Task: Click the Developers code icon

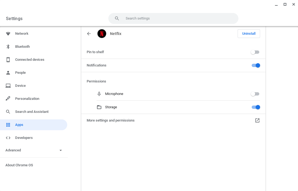Action: [x=8, y=138]
